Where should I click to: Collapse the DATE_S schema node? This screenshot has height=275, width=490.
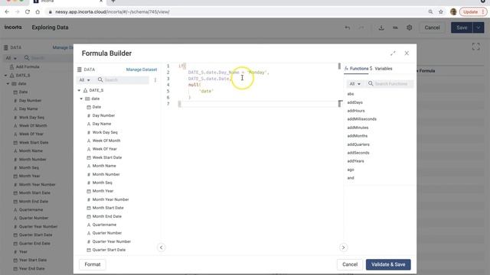pyautogui.click(x=79, y=90)
